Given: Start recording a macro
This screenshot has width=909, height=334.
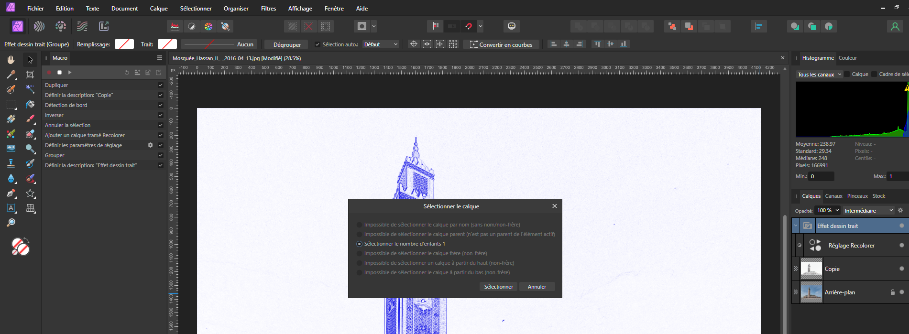Looking at the screenshot, I should tap(49, 73).
